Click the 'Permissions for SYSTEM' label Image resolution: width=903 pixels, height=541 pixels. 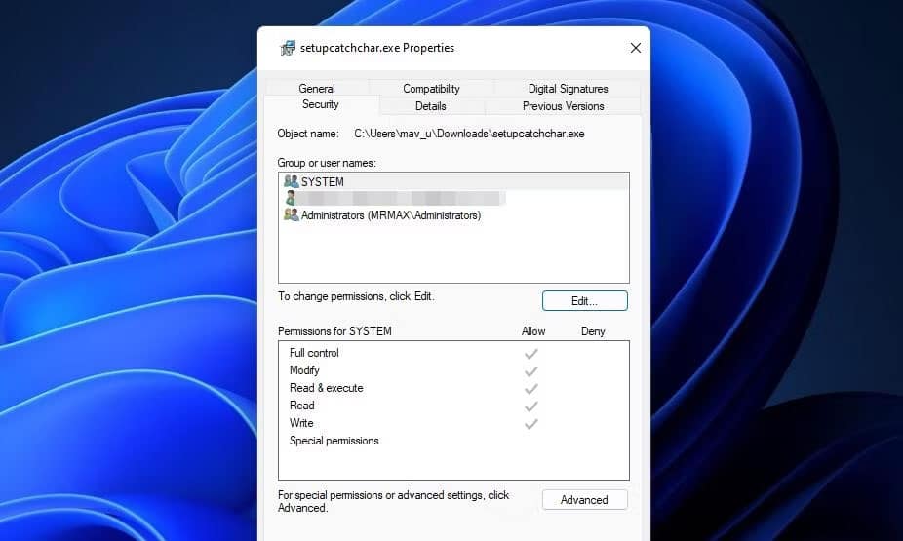click(334, 331)
